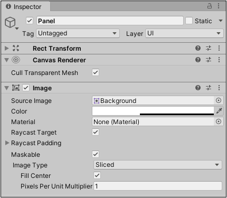Screen dimensions: 227x198
Task: Open the white Color swatch field
Action: coord(153,111)
